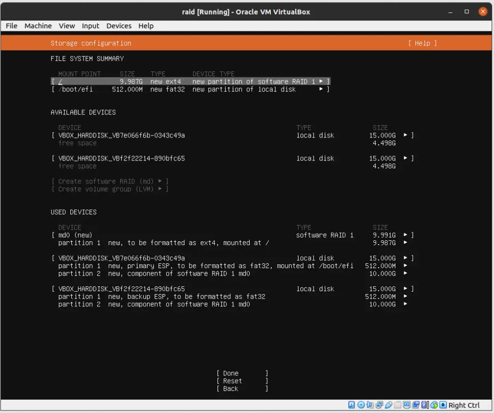
Task: Click the Help button in the orange header
Action: click(x=422, y=43)
